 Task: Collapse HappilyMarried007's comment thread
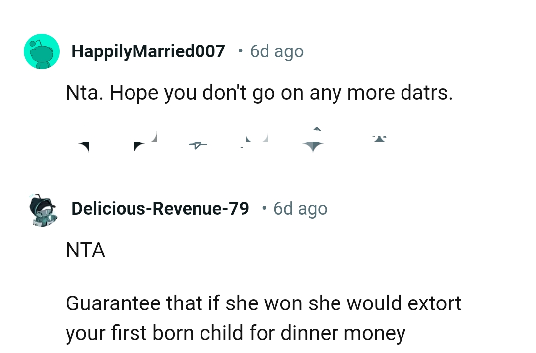click(x=42, y=51)
